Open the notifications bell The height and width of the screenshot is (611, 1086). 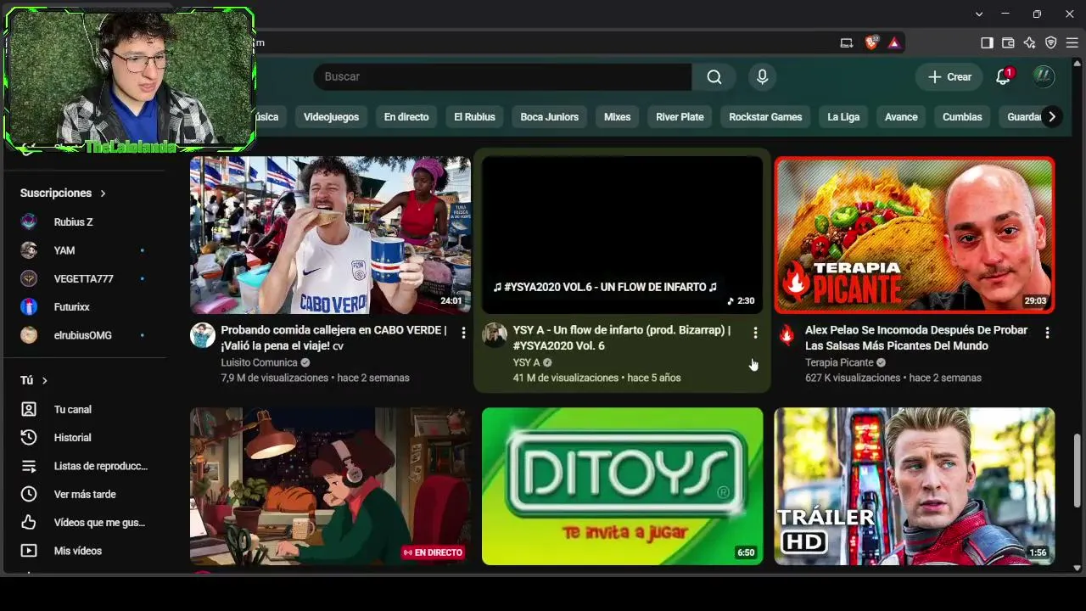[x=1004, y=76]
